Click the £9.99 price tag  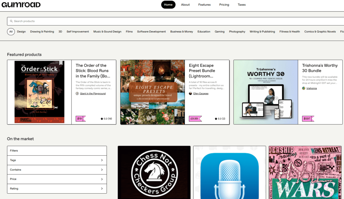click(195, 118)
